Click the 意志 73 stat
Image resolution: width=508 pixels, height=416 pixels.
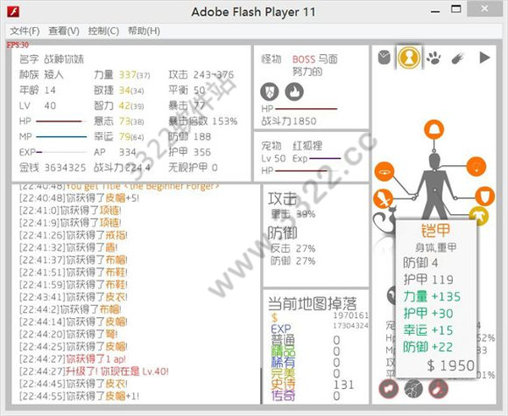[119, 121]
